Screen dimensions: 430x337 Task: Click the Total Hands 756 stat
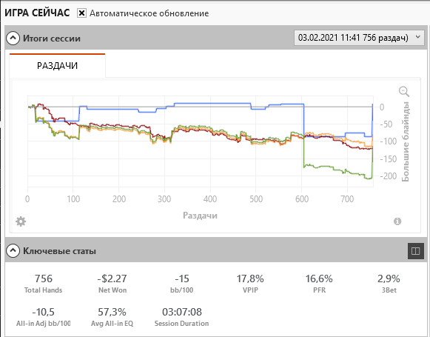click(44, 284)
